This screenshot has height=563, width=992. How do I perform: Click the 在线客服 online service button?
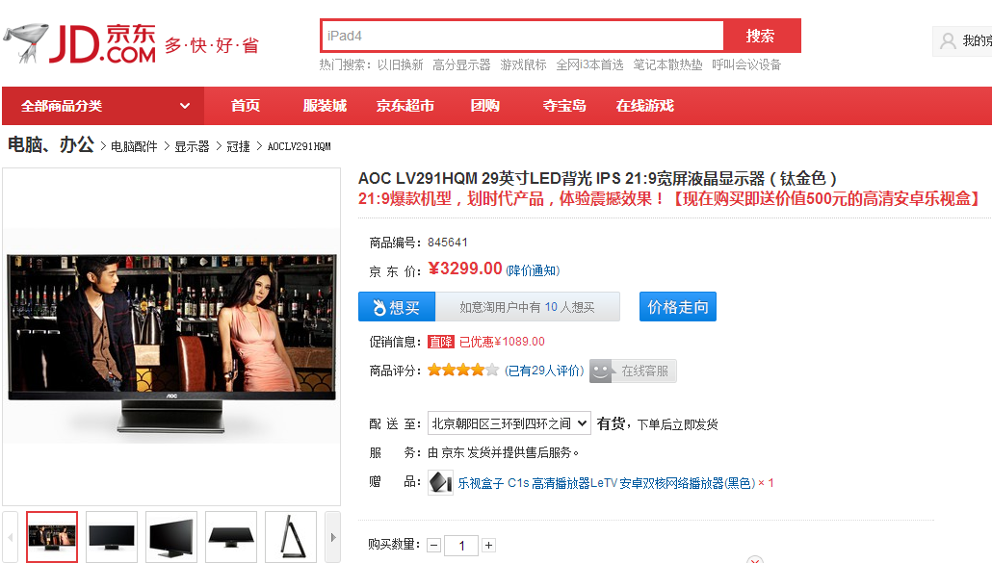(x=633, y=371)
